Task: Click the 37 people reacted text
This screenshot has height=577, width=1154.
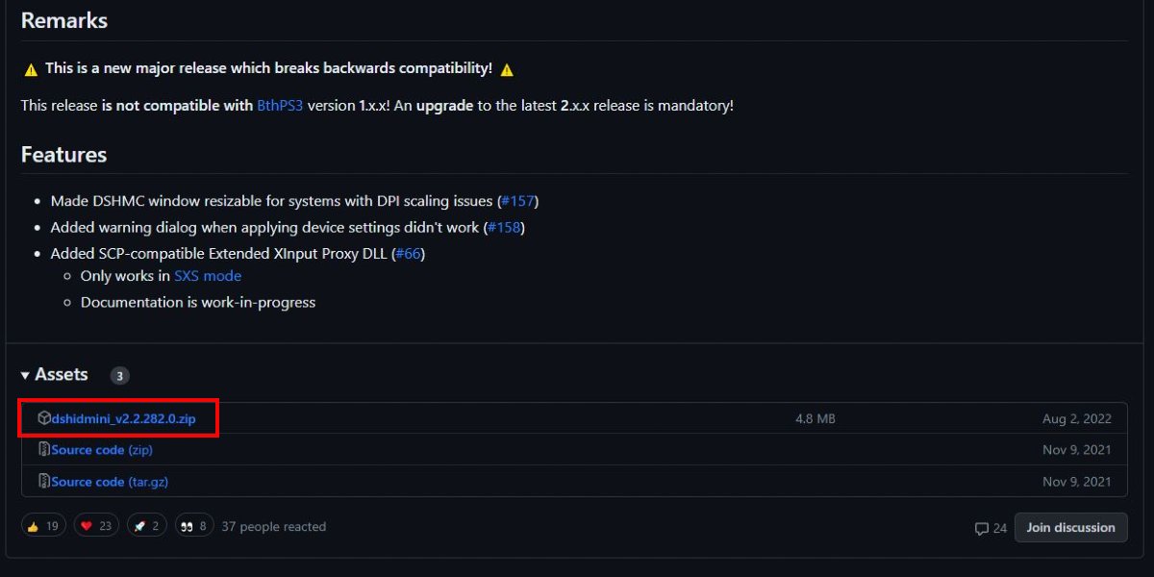Action: click(x=273, y=526)
